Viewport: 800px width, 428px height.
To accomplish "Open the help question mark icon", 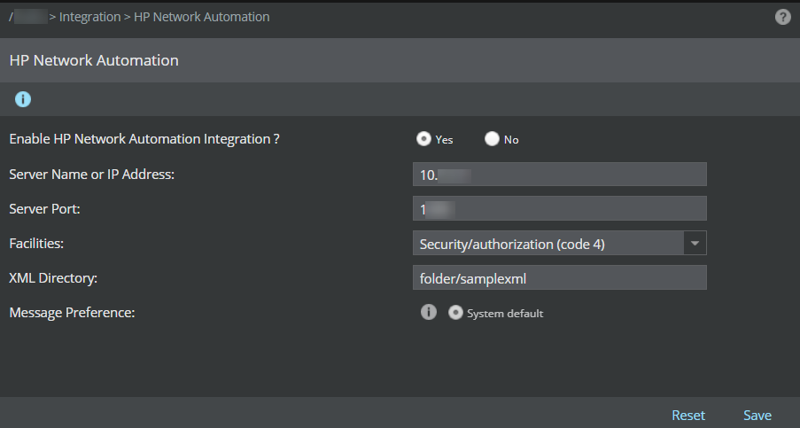I will coord(782,17).
